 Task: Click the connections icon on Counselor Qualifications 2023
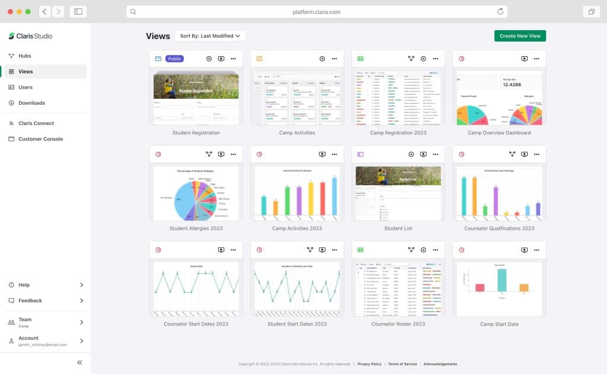point(512,154)
